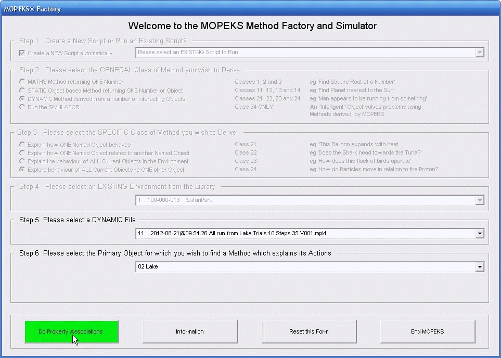Click 'Class 23' label text
Image resolution: width=501 pixels, height=358 pixels.
point(246,161)
